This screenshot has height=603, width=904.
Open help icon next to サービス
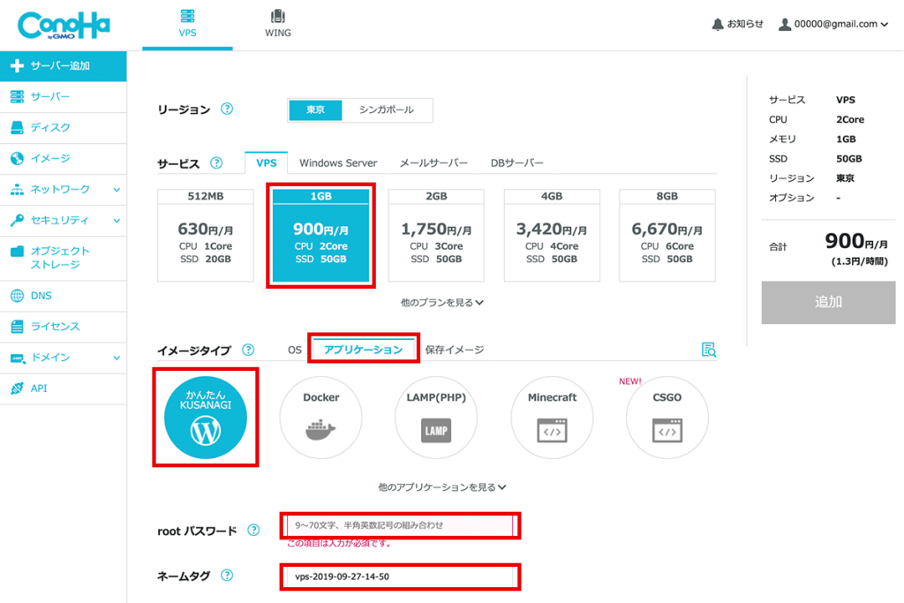point(216,163)
